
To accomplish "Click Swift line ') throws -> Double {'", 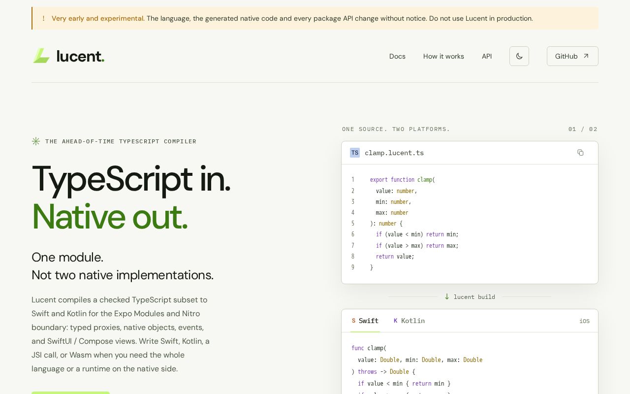I will (383, 372).
